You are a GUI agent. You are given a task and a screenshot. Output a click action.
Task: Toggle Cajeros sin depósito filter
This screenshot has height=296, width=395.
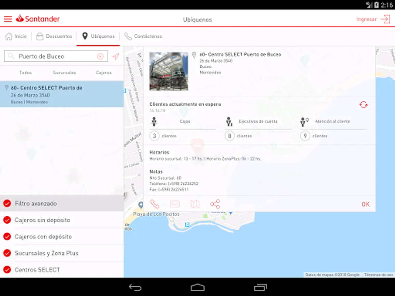tap(7, 220)
